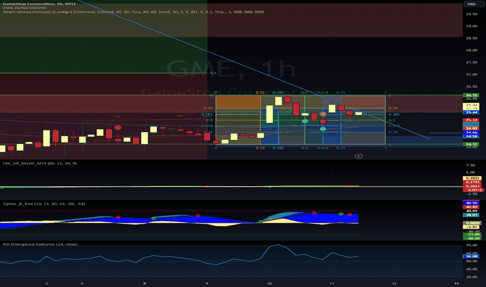This screenshot has width=486, height=287.
Task: Select the GameStop Corporation, 1h, NYSE title
Action: click(x=39, y=4)
